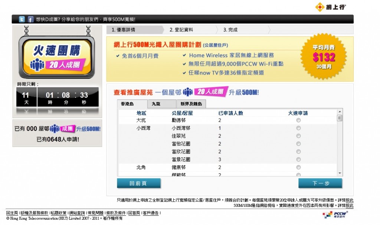This screenshot has height=225, width=380.
Task: Click the 公屋/居屋 column header
Action: [182, 113]
